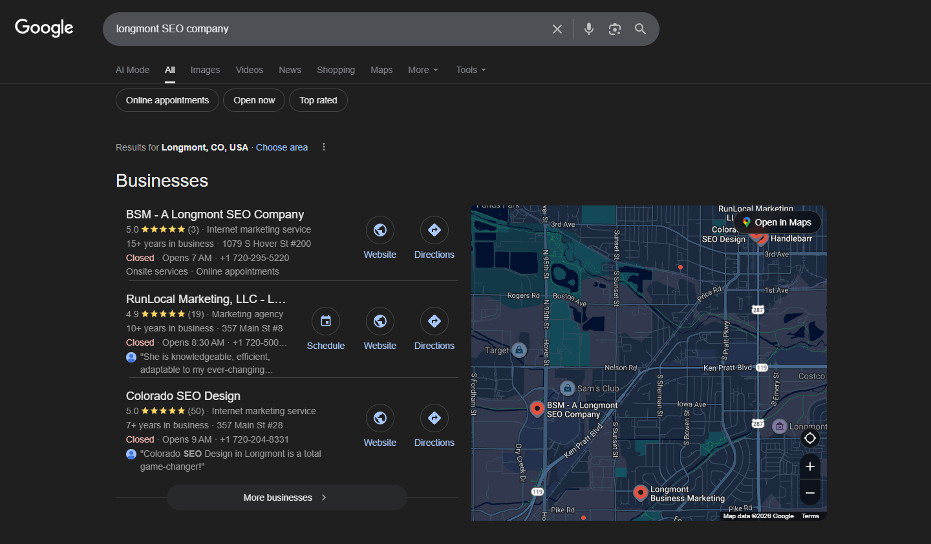This screenshot has height=544, width=931.
Task: Activate voice search with the microphone icon
Action: pos(588,28)
